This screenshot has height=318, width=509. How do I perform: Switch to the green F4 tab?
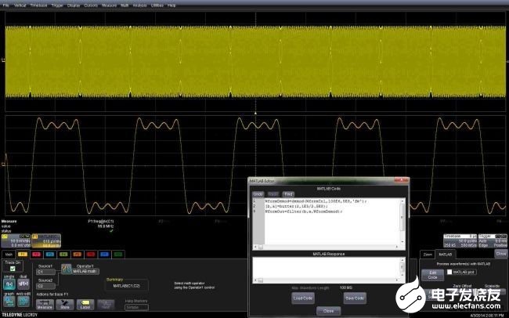pos(63,255)
